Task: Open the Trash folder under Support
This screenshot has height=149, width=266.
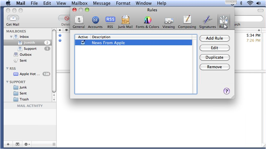Action: pos(28,99)
